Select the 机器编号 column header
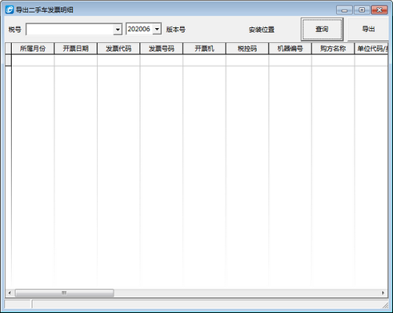This screenshot has height=313, width=393. (x=290, y=49)
